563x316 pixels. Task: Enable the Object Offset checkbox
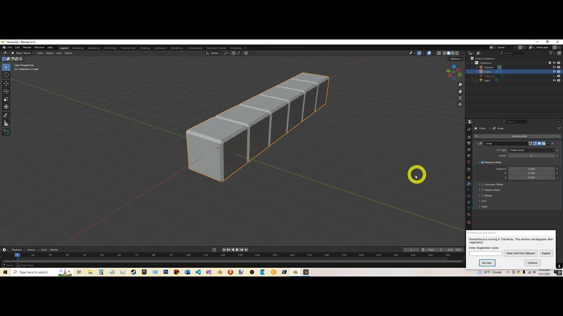point(483,190)
